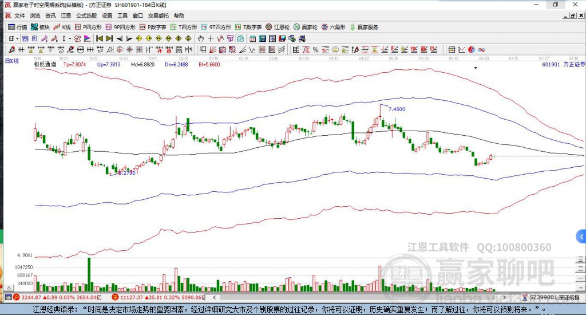Click the yin-yang circle icon
Image resolution: width=586 pixels, height=315 pixels.
tap(472, 50)
